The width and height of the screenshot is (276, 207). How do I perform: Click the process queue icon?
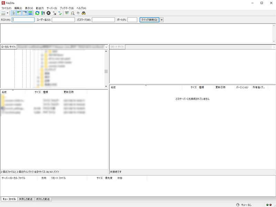[x=43, y=13]
